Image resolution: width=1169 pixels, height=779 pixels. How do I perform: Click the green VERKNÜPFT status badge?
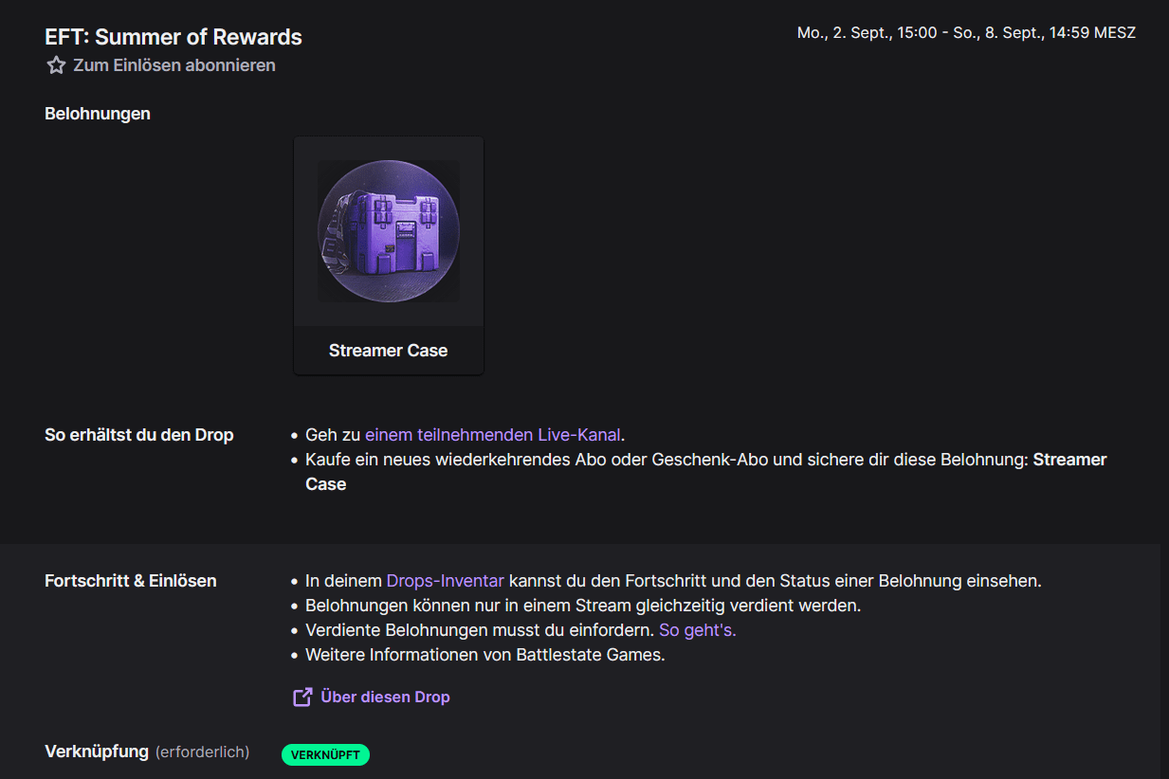(x=325, y=754)
